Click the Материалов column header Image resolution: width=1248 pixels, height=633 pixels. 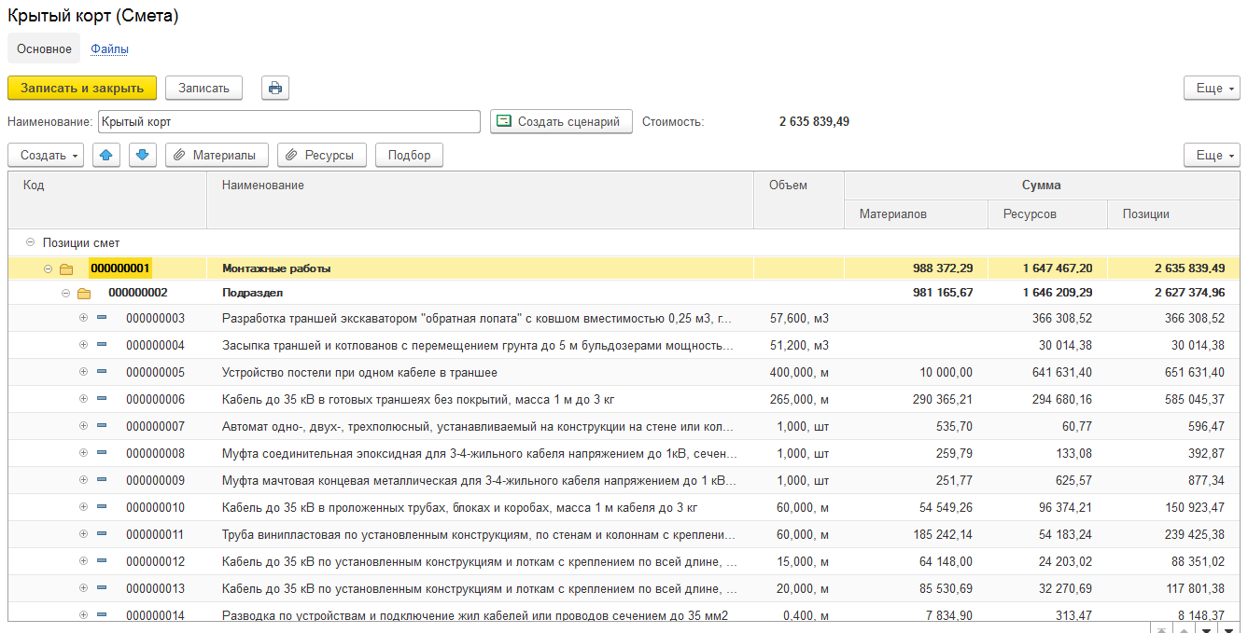pyautogui.click(x=917, y=214)
